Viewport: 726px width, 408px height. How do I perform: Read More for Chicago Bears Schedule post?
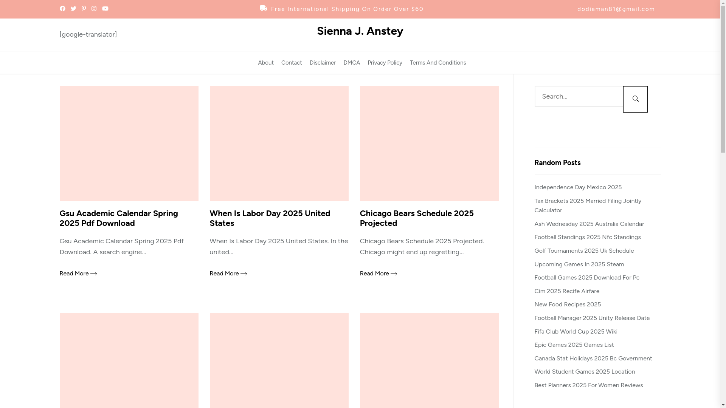[379, 274]
